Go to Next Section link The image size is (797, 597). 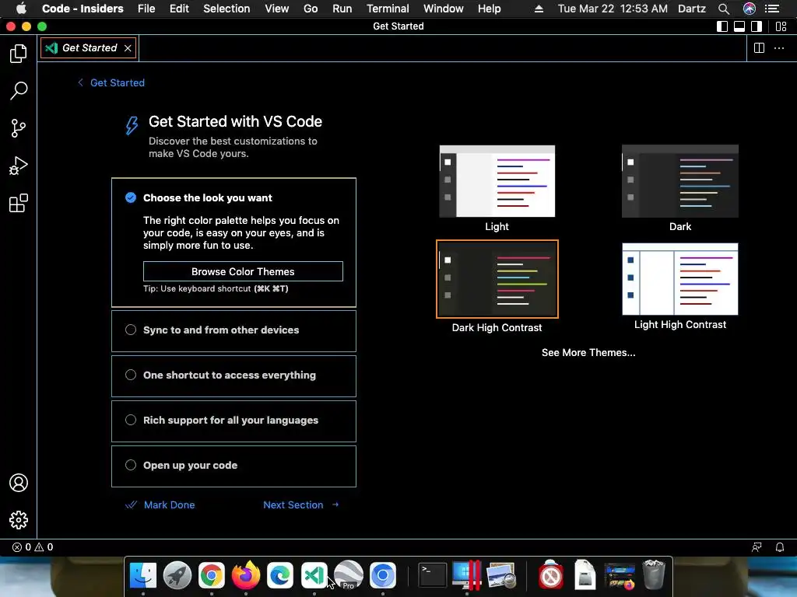(x=301, y=505)
